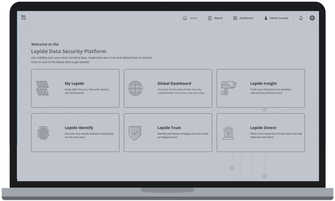Open the Lepide Identify tile title
Image resolution: width=335 pixels, height=201 pixels.
click(x=79, y=128)
